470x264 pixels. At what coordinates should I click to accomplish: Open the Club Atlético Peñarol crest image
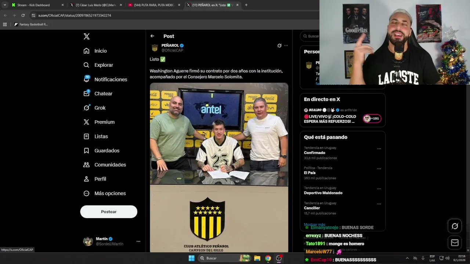tap(219, 219)
